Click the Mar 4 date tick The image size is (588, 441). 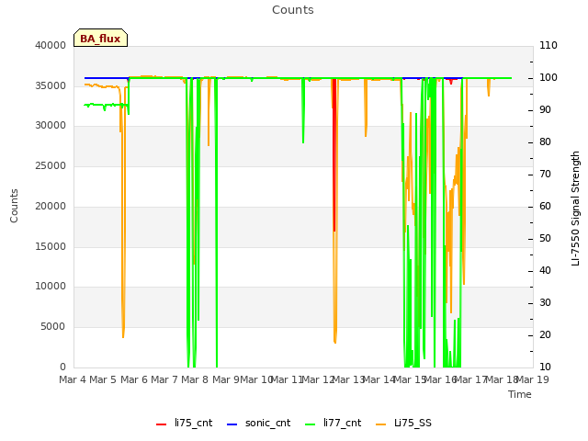click(x=73, y=379)
